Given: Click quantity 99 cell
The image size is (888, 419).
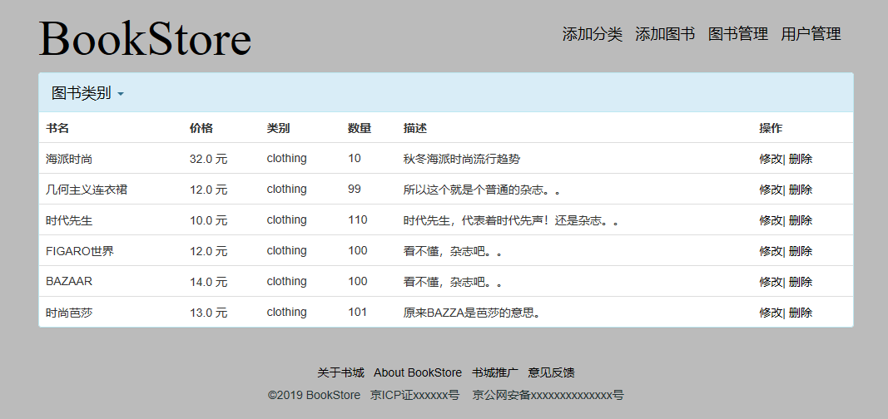Looking at the screenshot, I should [355, 189].
